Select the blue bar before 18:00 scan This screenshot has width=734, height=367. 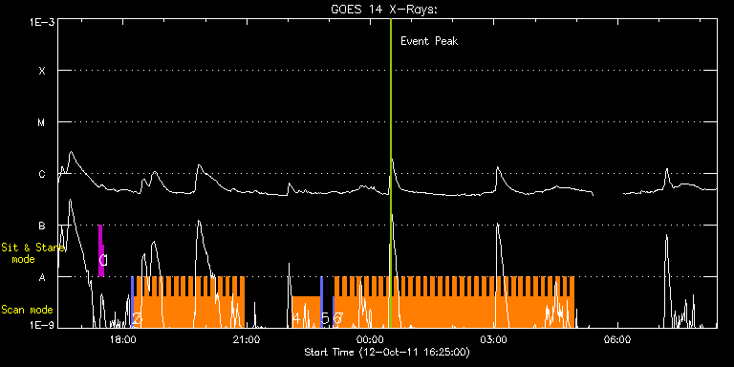(133, 302)
